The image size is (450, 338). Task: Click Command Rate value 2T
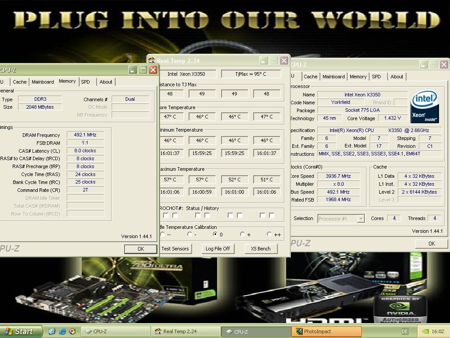click(85, 190)
